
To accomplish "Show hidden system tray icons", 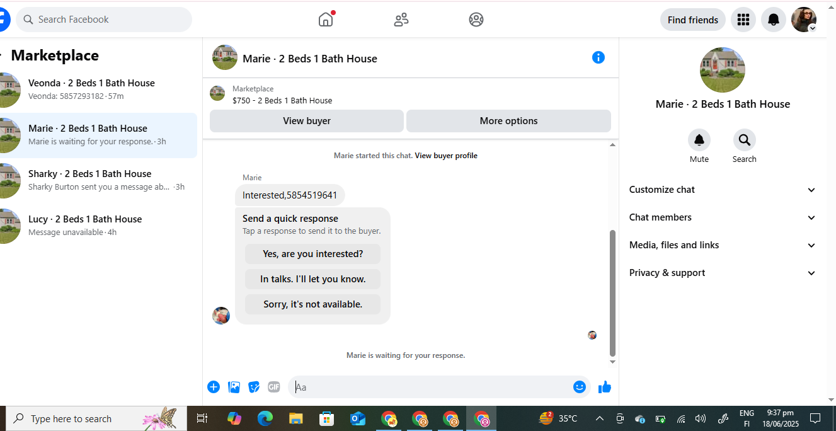I will [599, 418].
